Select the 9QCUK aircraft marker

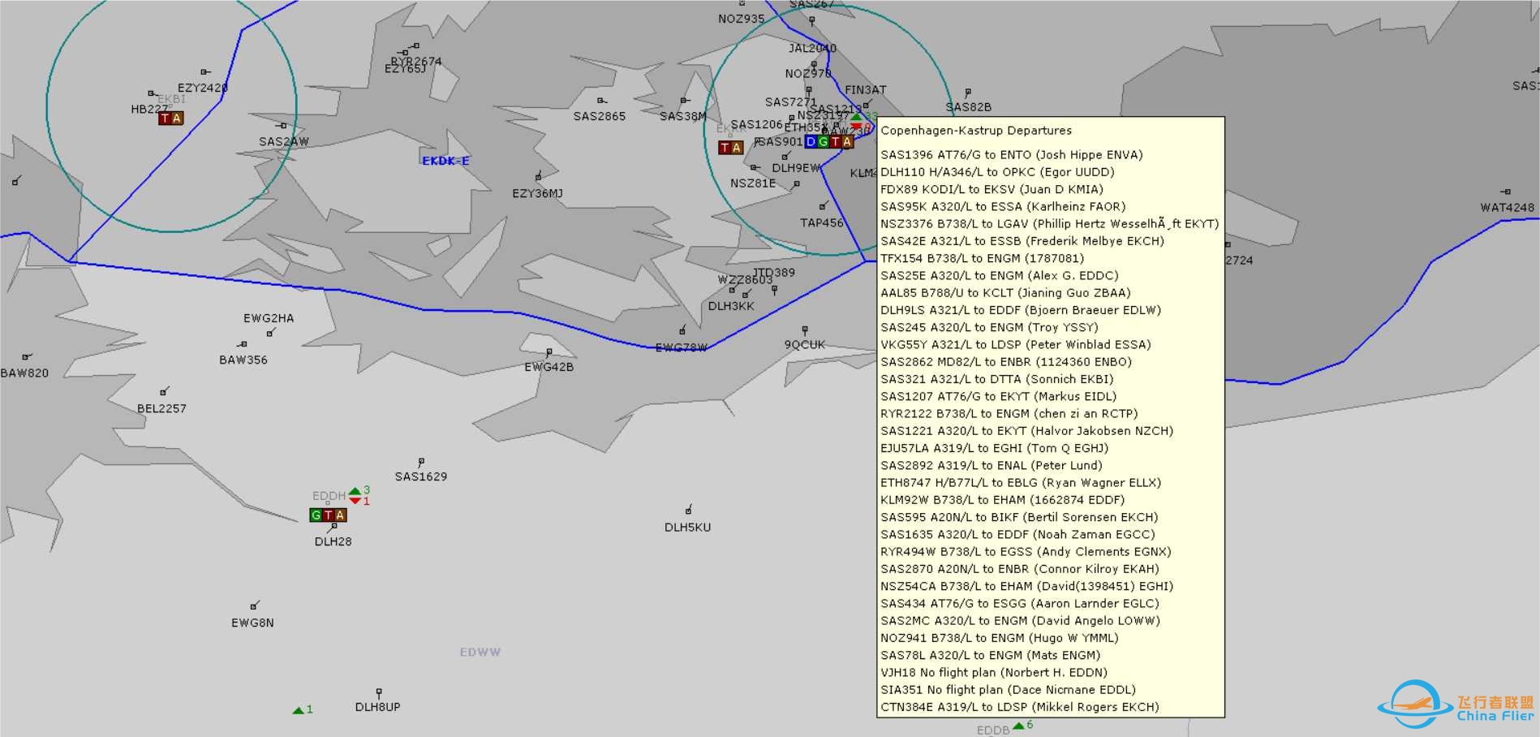point(804,330)
